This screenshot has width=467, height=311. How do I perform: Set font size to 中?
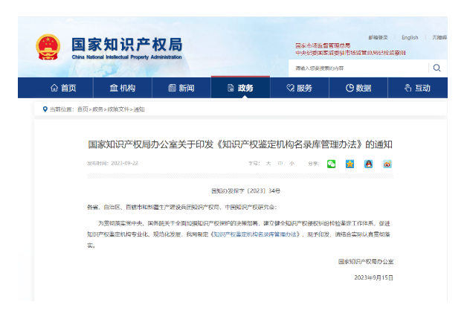[280, 163]
